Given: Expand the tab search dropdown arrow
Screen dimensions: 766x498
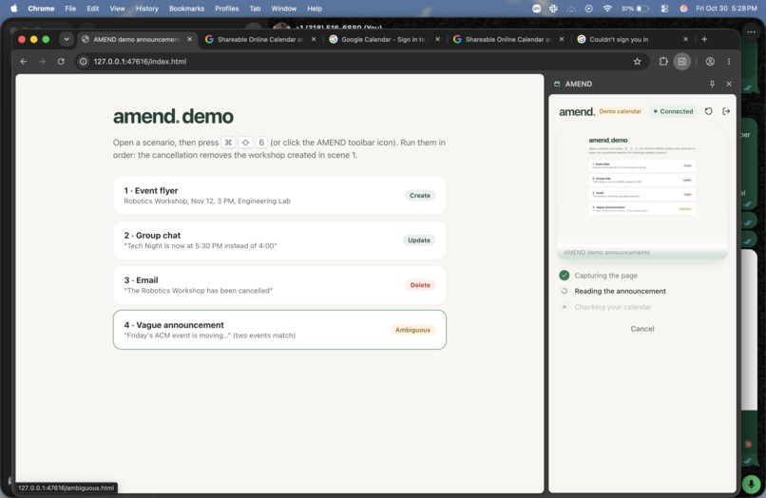Looking at the screenshot, I should point(67,39).
